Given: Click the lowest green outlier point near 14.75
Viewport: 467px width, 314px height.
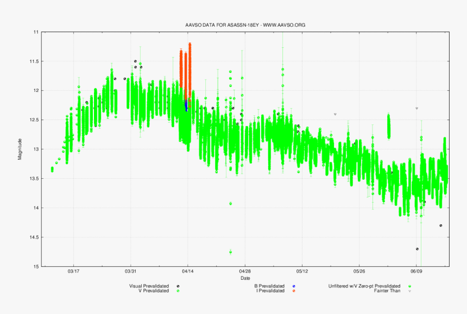Looking at the screenshot, I should click(x=231, y=252).
